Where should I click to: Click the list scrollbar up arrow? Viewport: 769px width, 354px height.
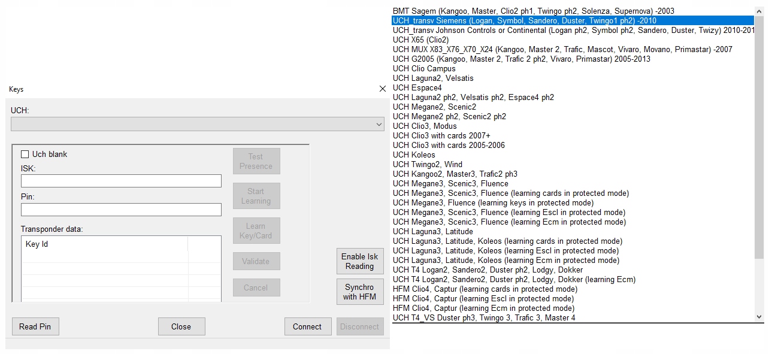point(759,10)
